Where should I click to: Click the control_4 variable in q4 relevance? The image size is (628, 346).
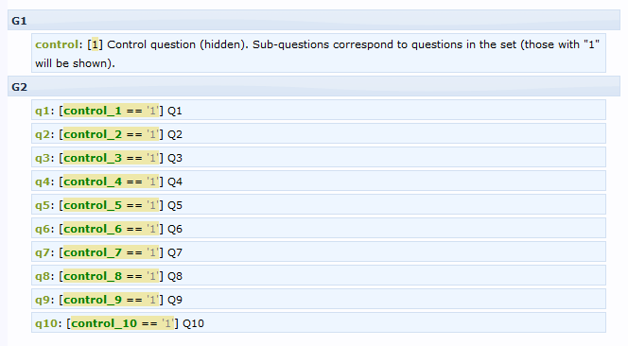[x=93, y=182]
